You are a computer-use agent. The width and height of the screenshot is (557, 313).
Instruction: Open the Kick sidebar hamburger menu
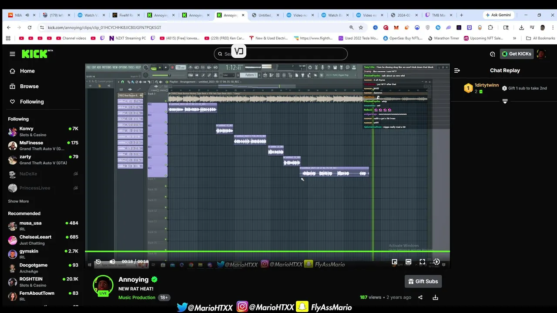[x=12, y=54]
